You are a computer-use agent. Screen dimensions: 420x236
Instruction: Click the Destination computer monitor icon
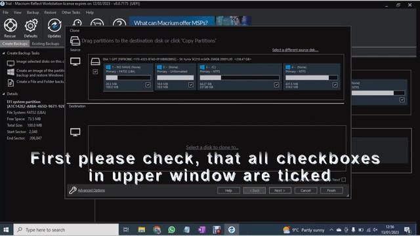75,132
